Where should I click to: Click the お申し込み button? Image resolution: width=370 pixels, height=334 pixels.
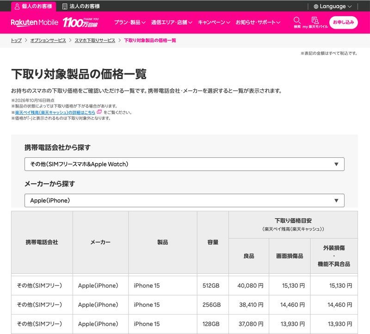pyautogui.click(x=343, y=22)
